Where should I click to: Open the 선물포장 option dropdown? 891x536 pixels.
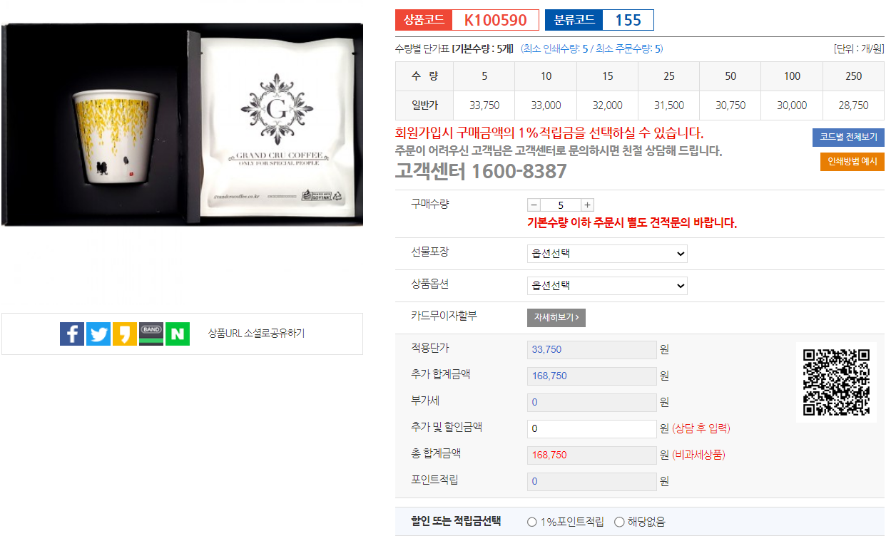tap(607, 254)
